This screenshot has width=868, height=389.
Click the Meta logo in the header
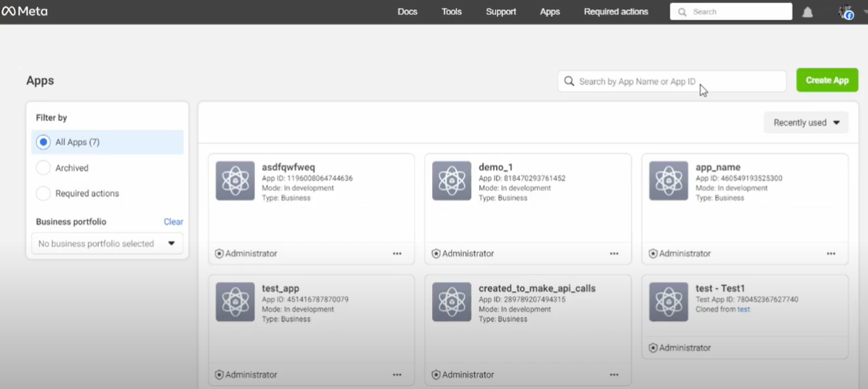25,11
